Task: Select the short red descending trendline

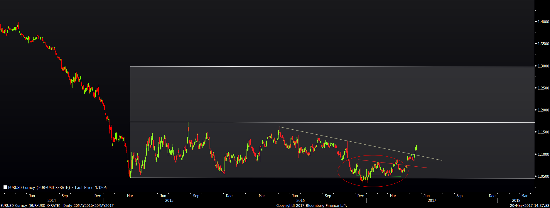Action: [392, 164]
